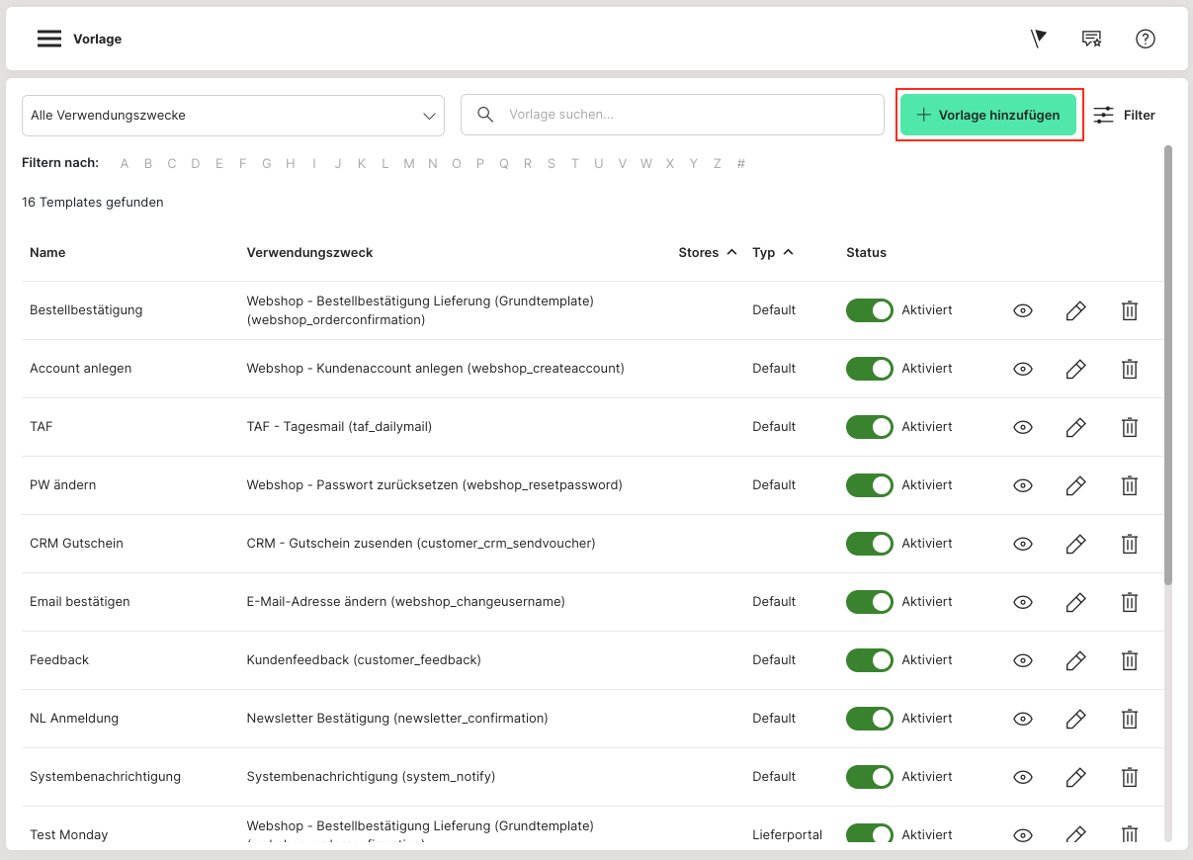The height and width of the screenshot is (860, 1193).
Task: Click the Vorlage hinzufügen button
Action: (x=988, y=116)
